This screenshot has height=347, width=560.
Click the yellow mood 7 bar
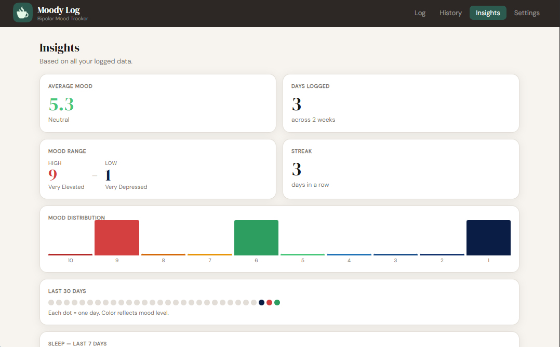[x=209, y=254]
